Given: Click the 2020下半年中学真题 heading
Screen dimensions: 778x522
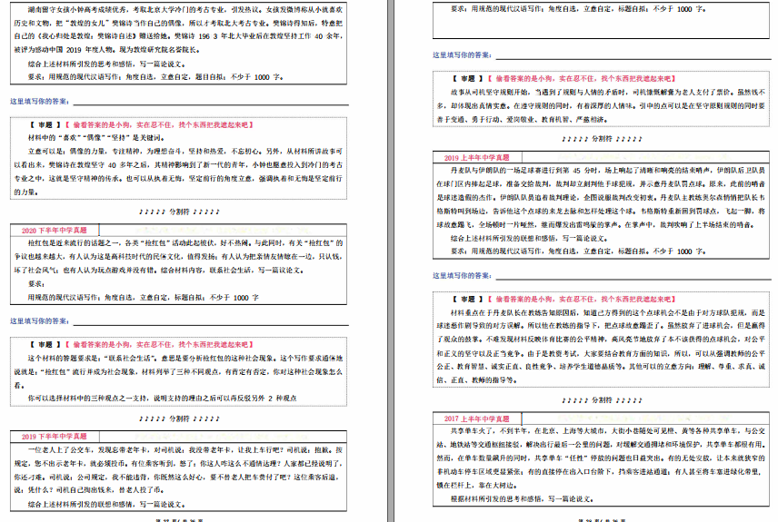Looking at the screenshot, I should [x=55, y=230].
